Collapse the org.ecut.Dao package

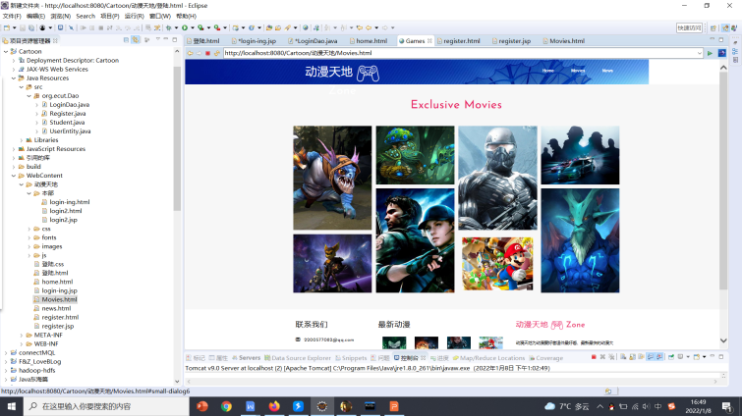[x=29, y=96]
